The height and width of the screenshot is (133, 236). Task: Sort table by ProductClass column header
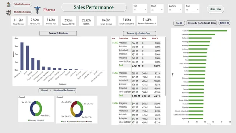pyautogui.click(x=123, y=39)
